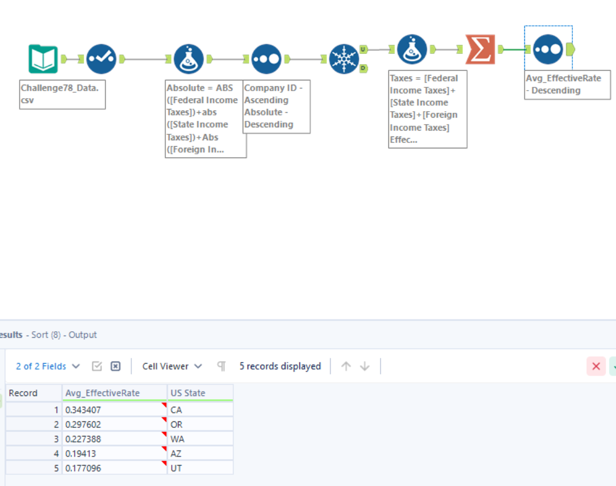Select the Unique tool snowflake icon
616x486 pixels.
pos(344,59)
